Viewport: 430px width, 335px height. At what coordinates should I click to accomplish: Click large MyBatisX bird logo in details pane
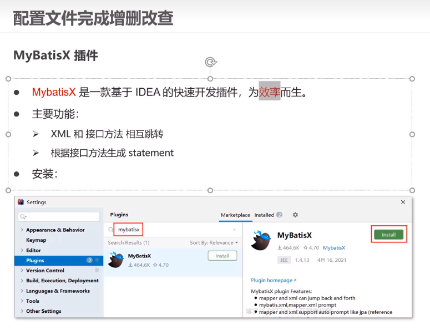pos(261,240)
